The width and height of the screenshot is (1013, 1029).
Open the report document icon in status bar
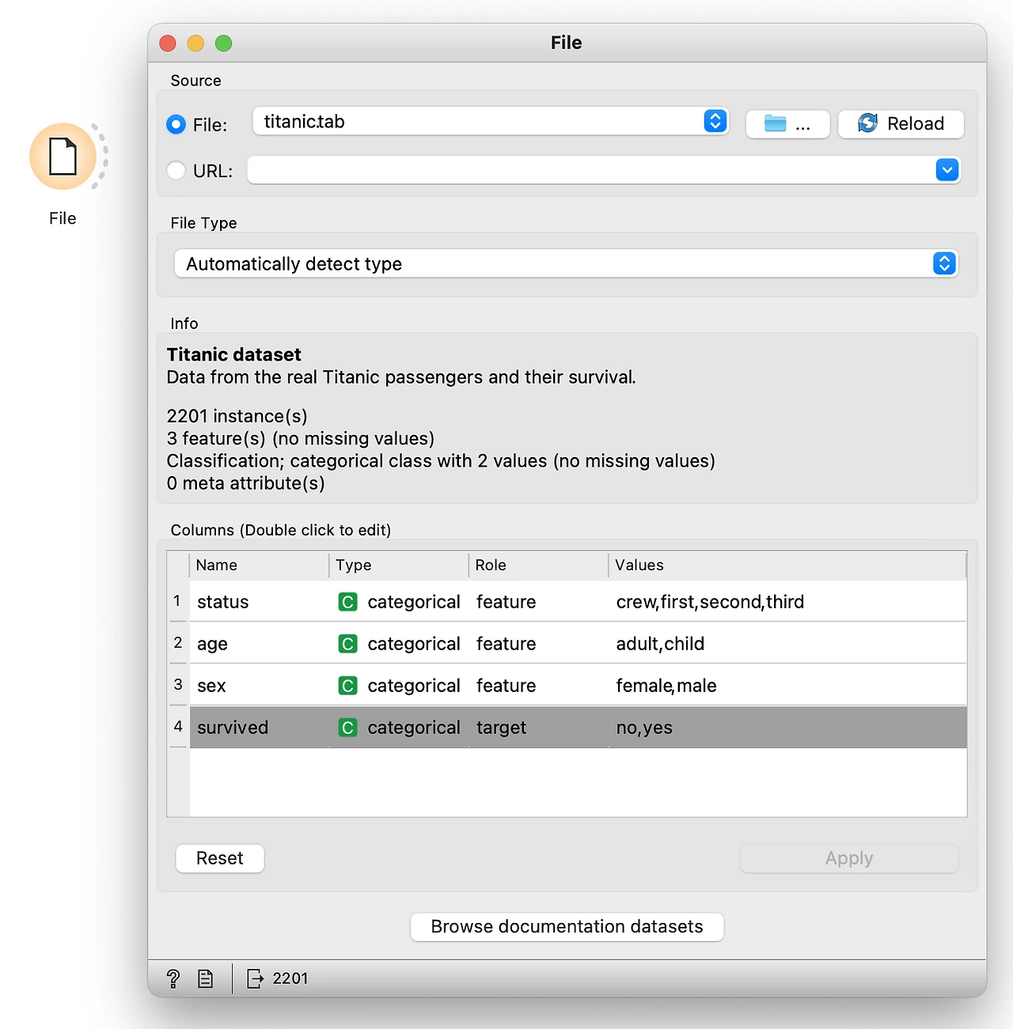[206, 979]
